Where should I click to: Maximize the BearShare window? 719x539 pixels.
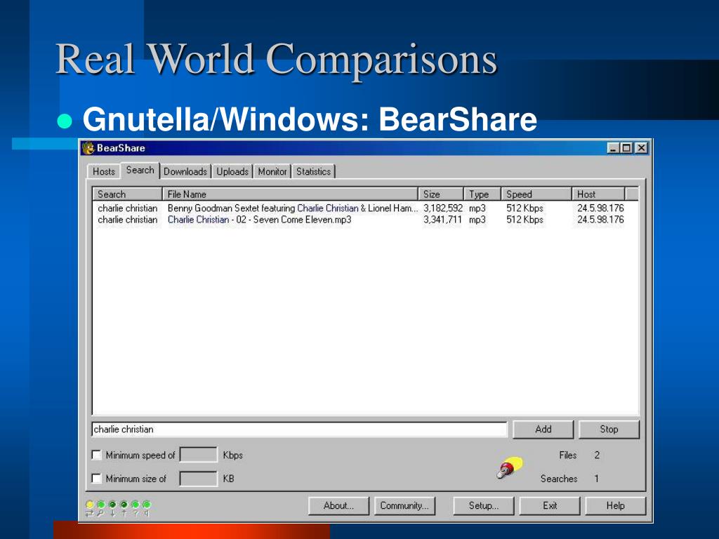(x=627, y=148)
